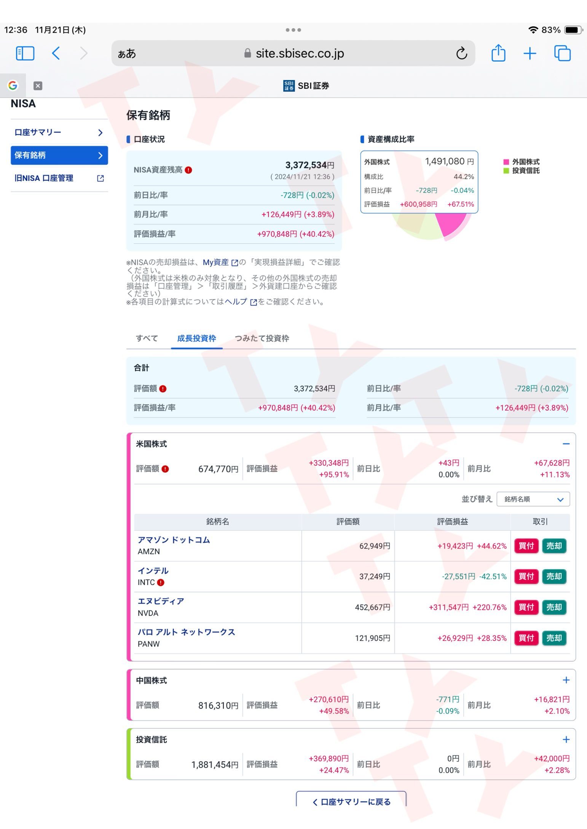Click 売却 for PANW
The image size is (587, 829).
pos(554,638)
